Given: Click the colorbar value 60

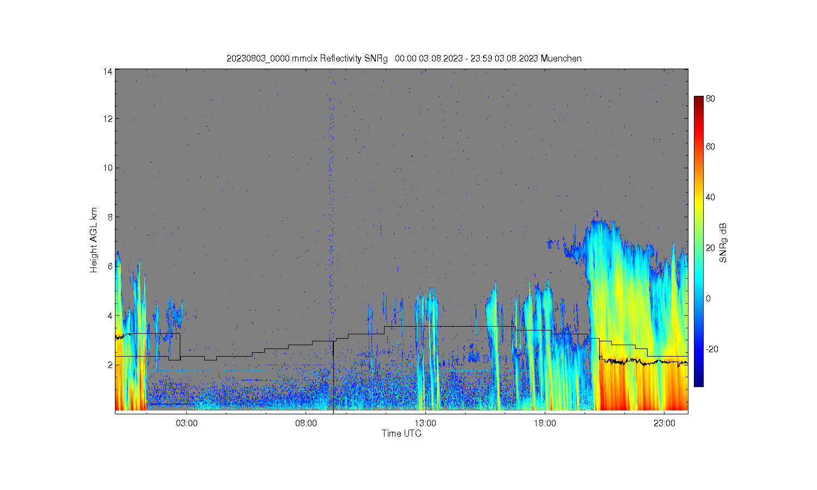Looking at the screenshot, I should [711, 147].
